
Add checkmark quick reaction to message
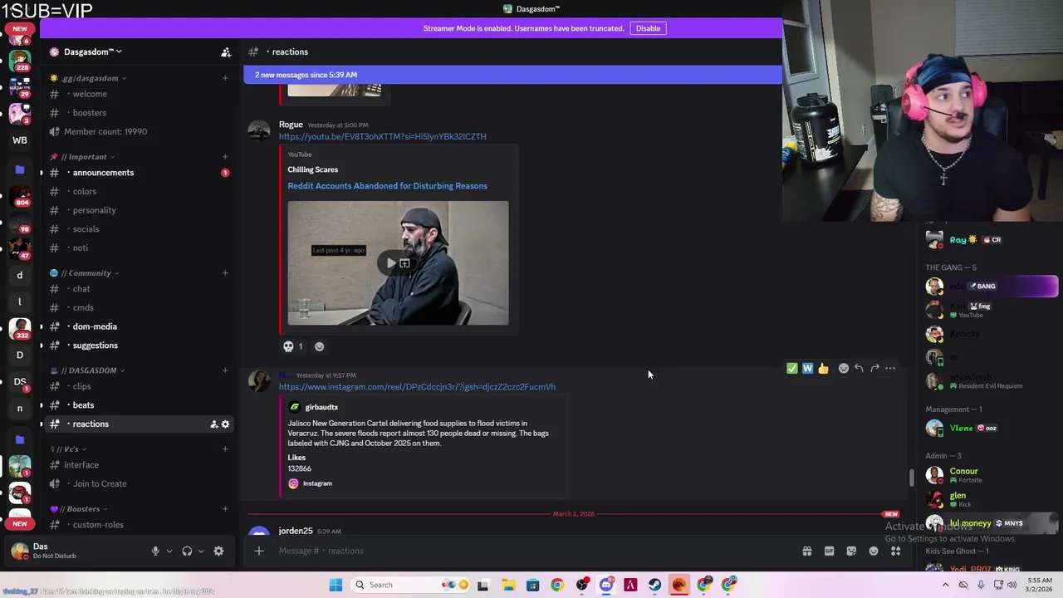pyautogui.click(x=791, y=369)
